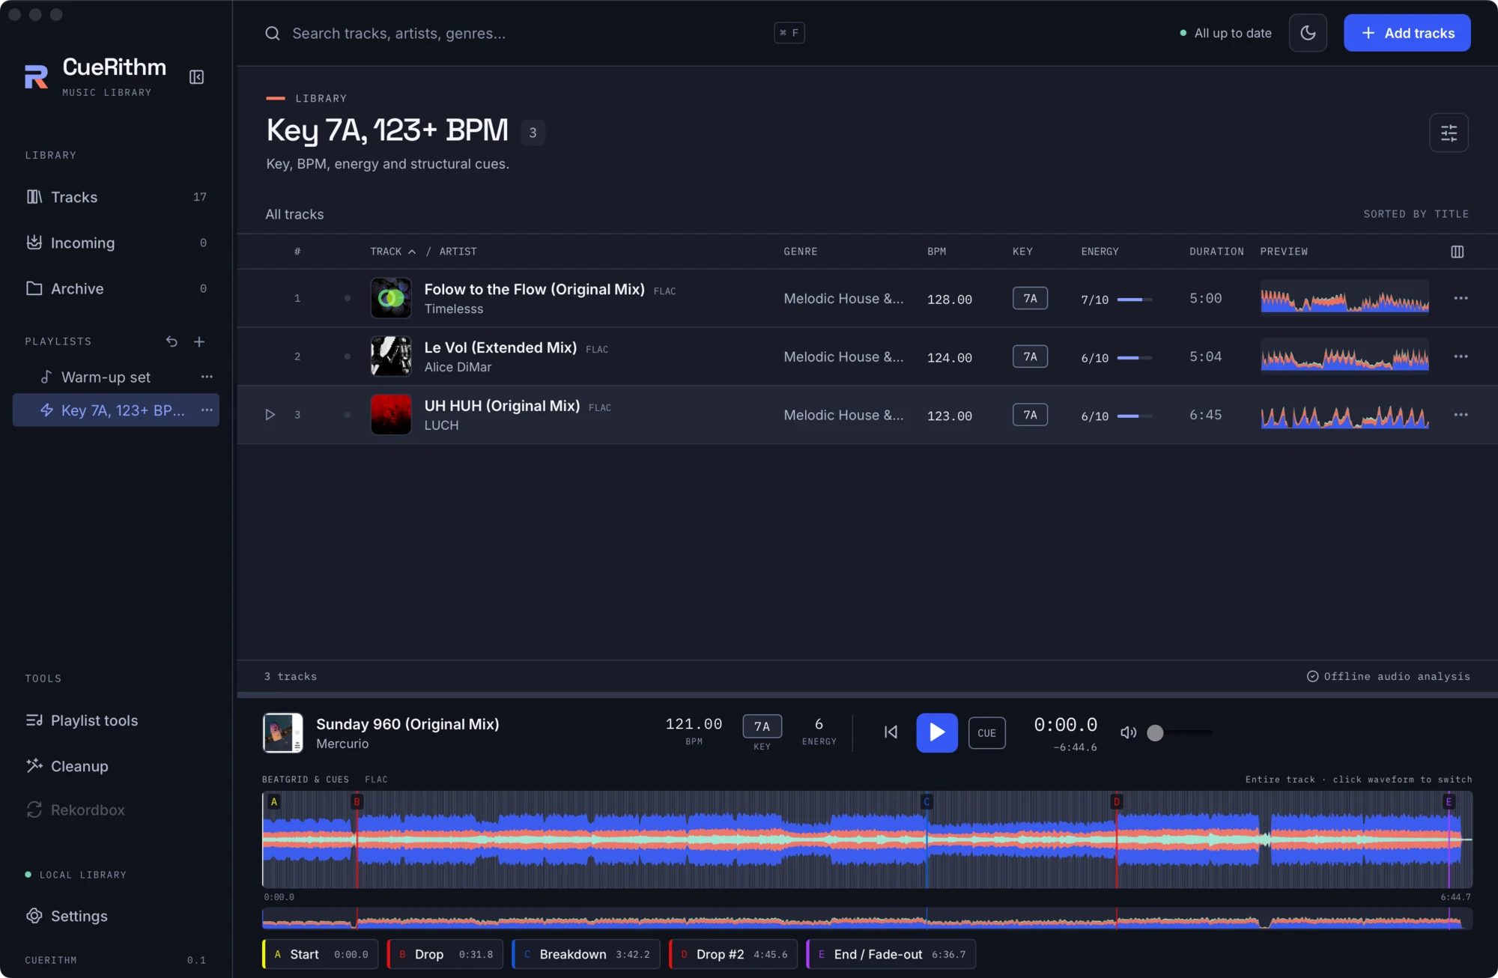This screenshot has height=978, width=1498.
Task: Click Le Vol album art thumbnail
Action: [x=391, y=356]
